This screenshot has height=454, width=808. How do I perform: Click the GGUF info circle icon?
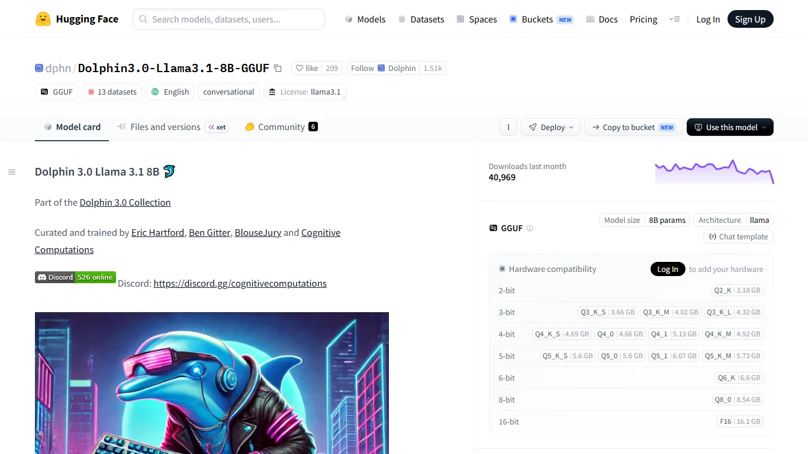pyautogui.click(x=530, y=228)
